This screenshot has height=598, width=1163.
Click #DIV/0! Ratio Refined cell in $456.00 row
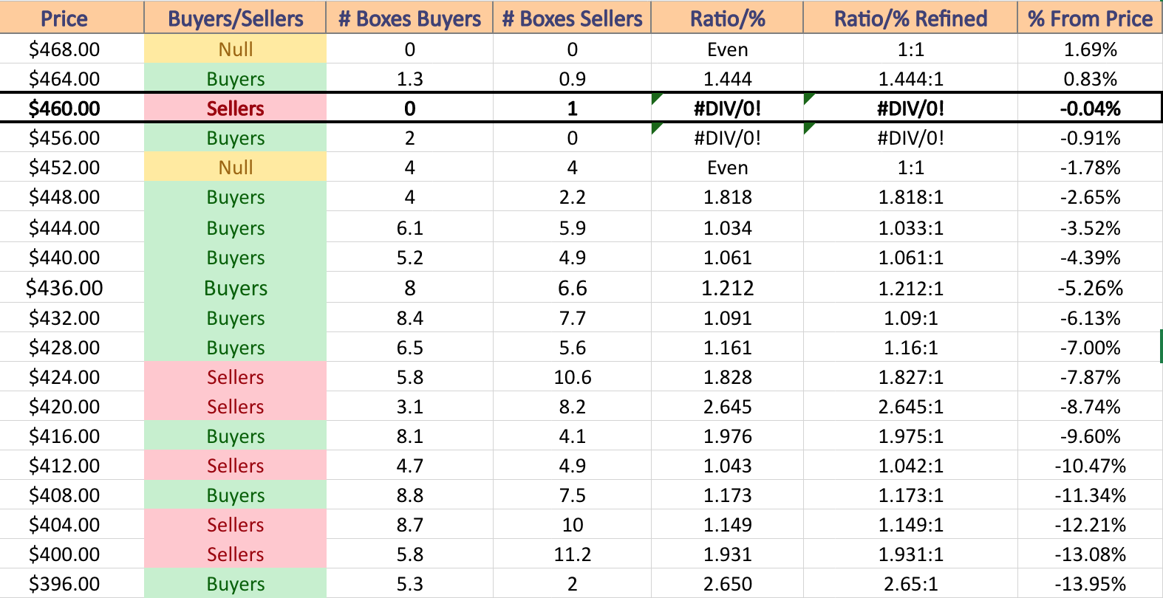click(910, 137)
